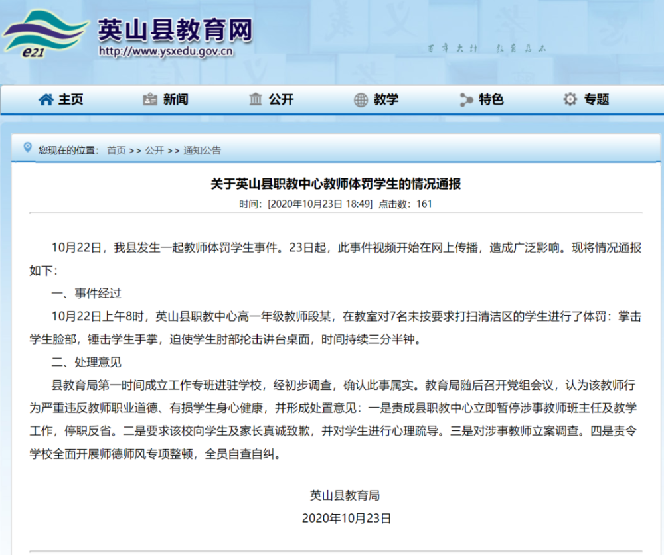Screen dimensions: 664x555
Task: Follow the 公开 breadcrumb link
Action: point(155,150)
